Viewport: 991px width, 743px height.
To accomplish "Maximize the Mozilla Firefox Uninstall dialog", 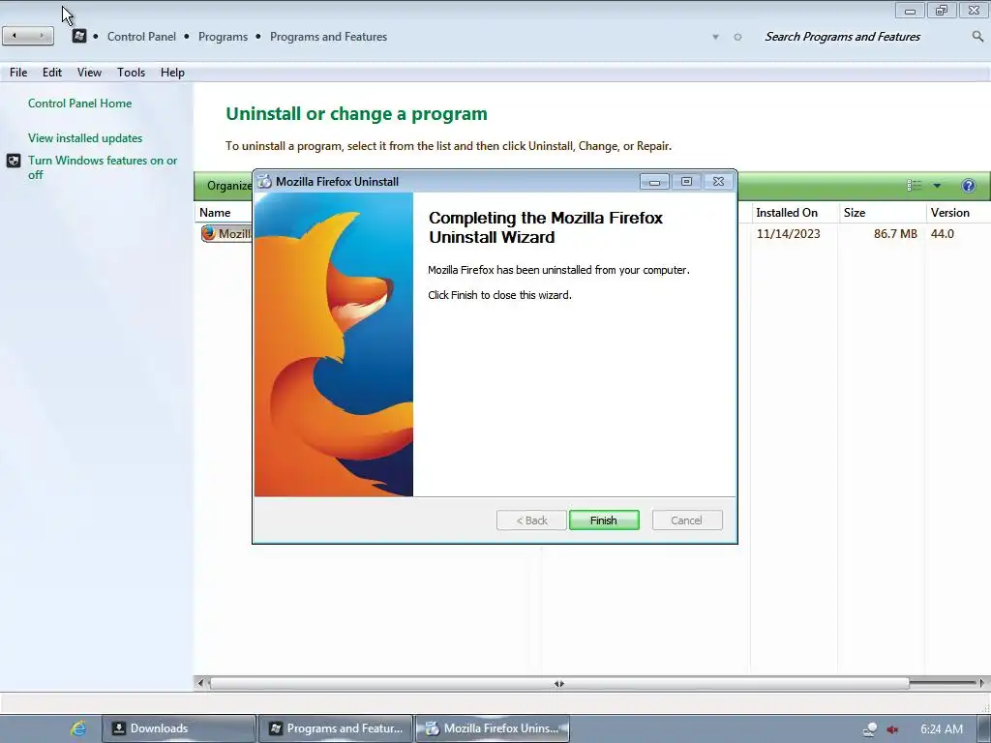I will (686, 182).
